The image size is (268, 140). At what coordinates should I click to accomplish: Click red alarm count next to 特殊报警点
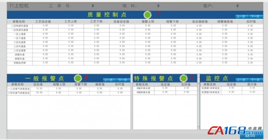(x=192, y=78)
